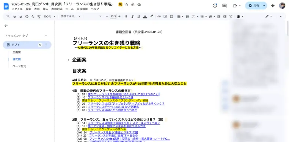
Task: Open the 表示 menu
Action: (x=37, y=9)
